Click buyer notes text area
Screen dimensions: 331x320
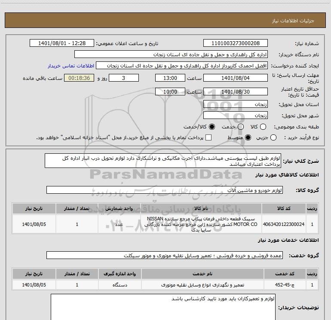click(x=163, y=307)
